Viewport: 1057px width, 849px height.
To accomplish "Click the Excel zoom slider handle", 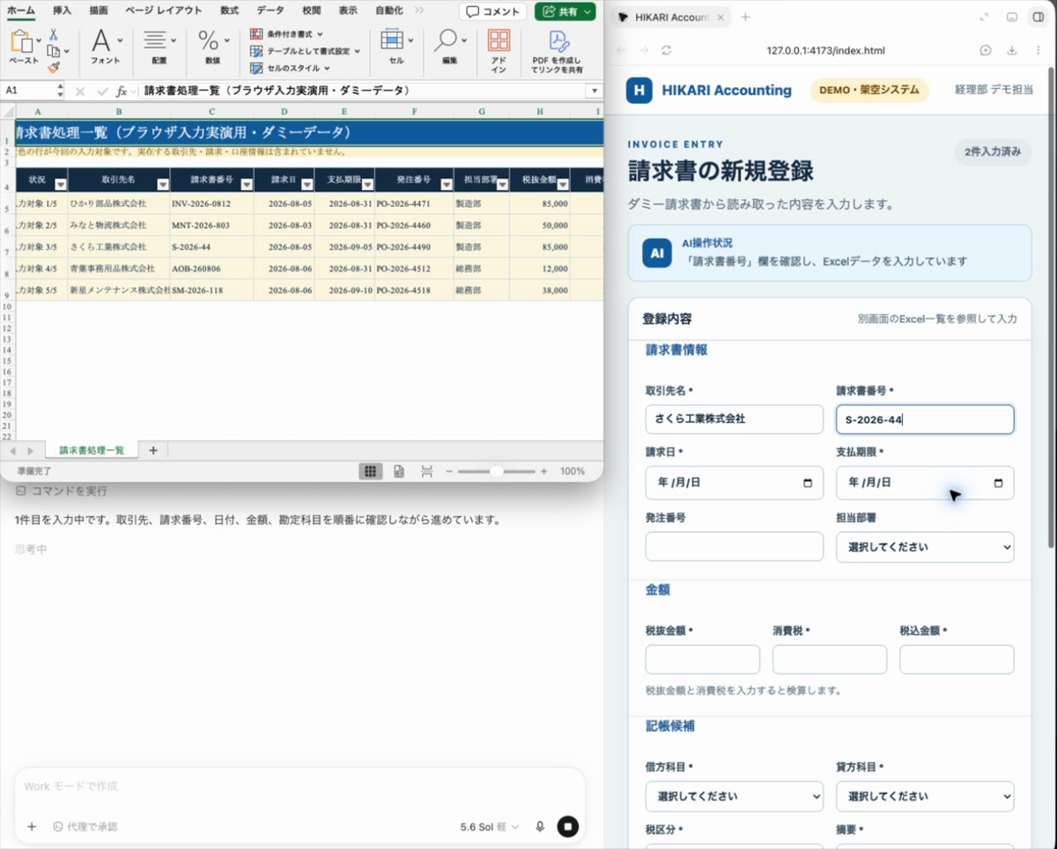I will tap(497, 472).
